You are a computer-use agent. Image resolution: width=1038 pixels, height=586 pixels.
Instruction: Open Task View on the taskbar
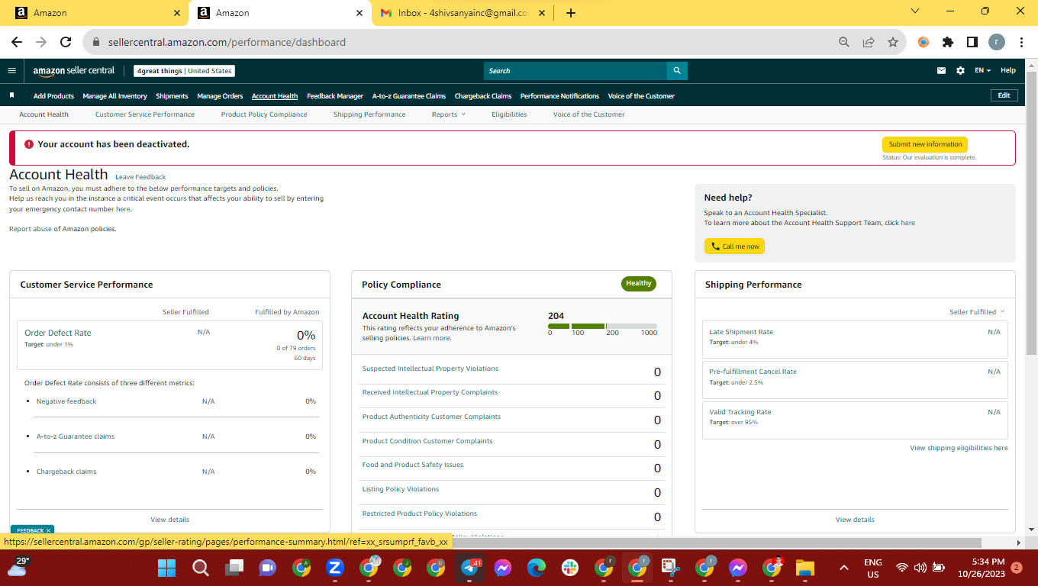(x=234, y=568)
